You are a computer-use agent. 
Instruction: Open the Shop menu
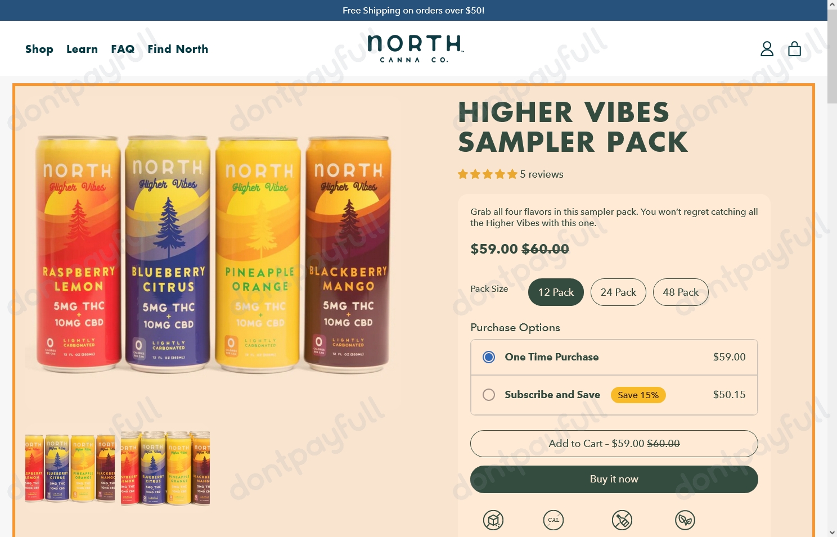coord(39,49)
